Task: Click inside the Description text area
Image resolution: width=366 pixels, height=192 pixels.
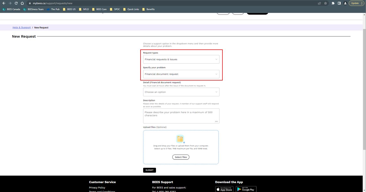Action: [x=181, y=116]
